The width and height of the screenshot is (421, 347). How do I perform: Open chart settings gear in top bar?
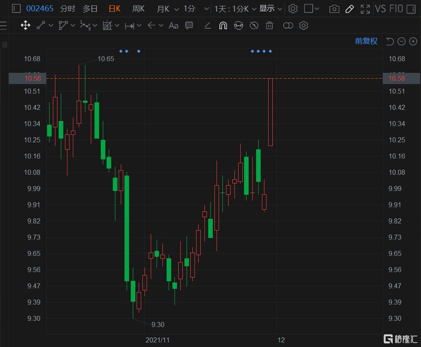[x=293, y=9]
